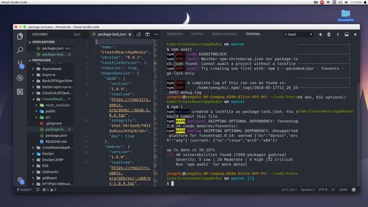
Task: Open package.json in CreateReact folder
Action: click(56, 136)
